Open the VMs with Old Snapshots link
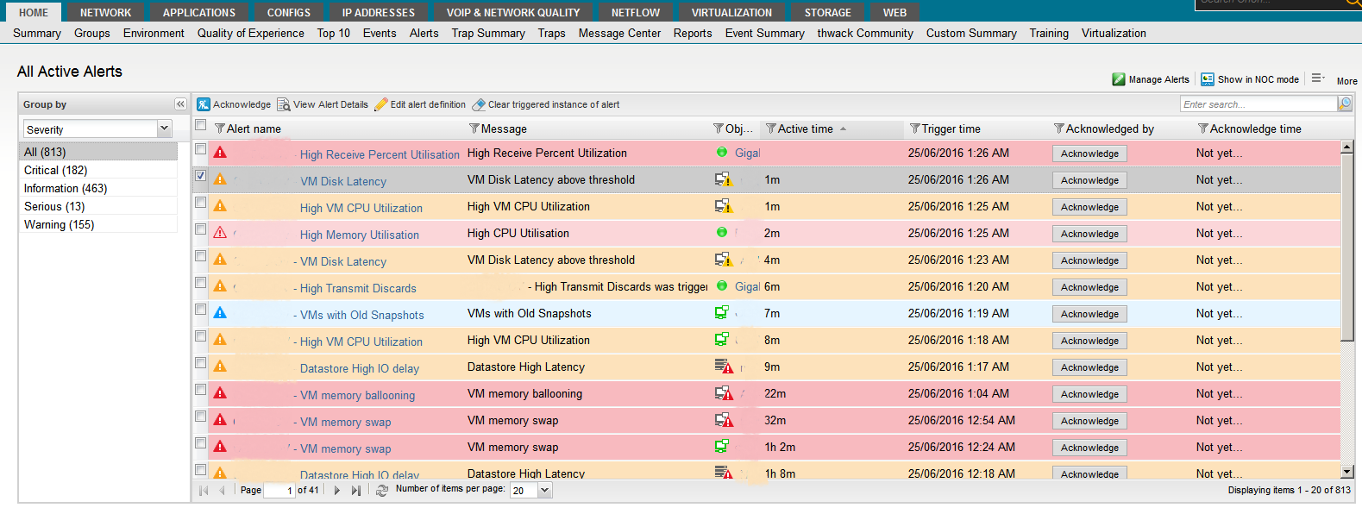The height and width of the screenshot is (514, 1362). [x=362, y=316]
